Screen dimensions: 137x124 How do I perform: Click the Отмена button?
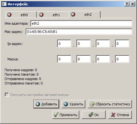pos(120,115)
